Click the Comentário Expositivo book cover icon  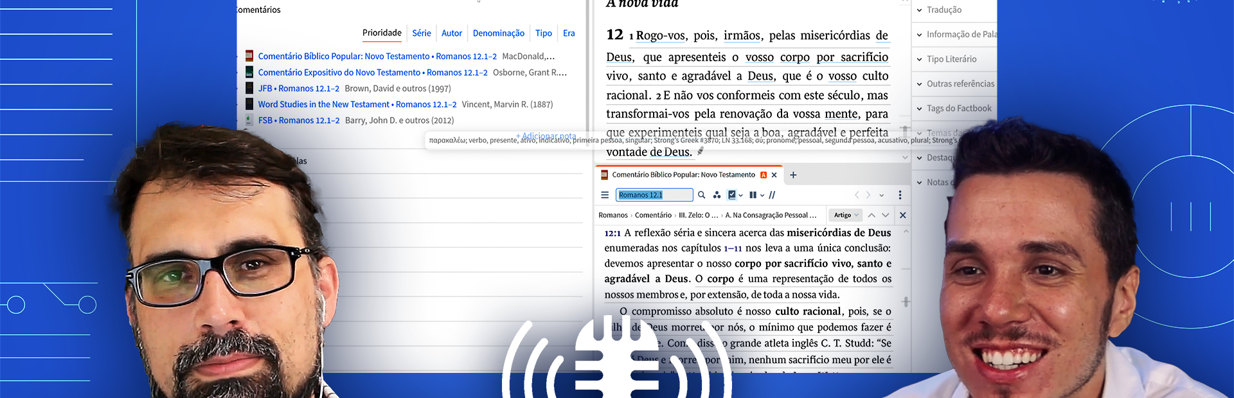[x=249, y=72]
